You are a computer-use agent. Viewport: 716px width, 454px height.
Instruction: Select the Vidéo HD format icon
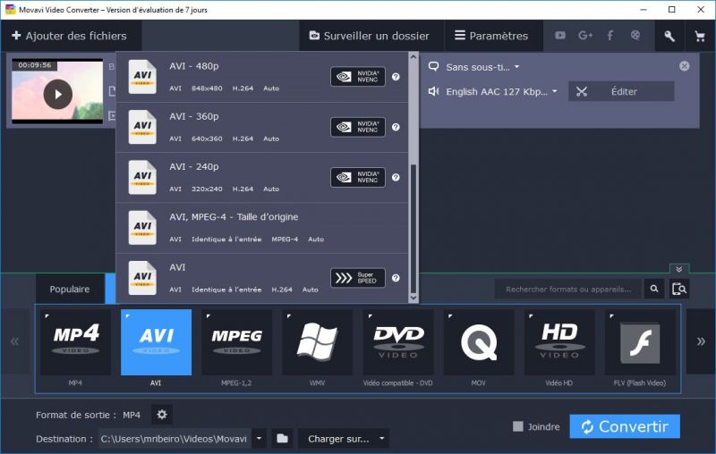pyautogui.click(x=559, y=342)
